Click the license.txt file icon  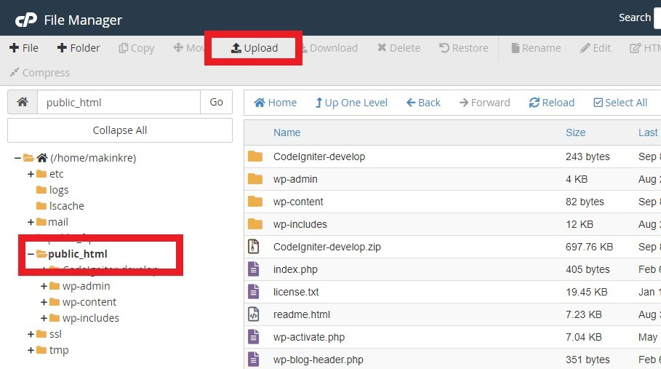(x=253, y=292)
